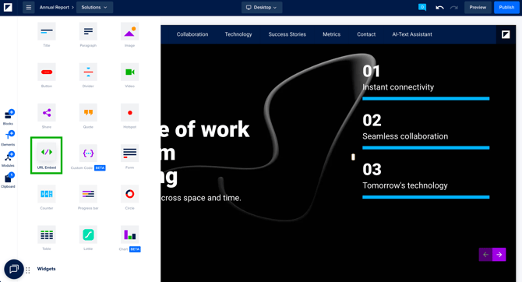Image resolution: width=522 pixels, height=282 pixels.
Task: Open the Success Stories nav item
Action: point(287,34)
